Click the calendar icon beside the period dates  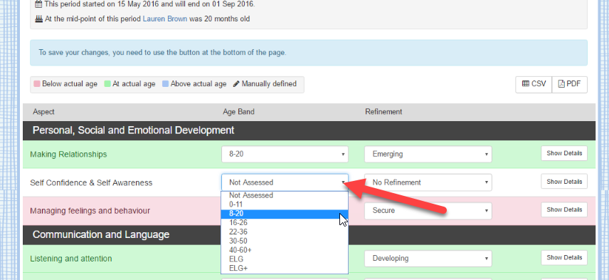click(38, 5)
